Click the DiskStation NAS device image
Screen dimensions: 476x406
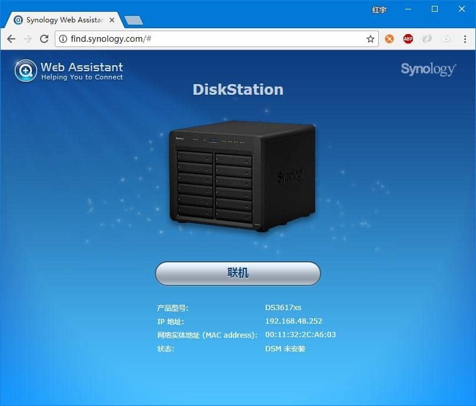tap(242, 176)
